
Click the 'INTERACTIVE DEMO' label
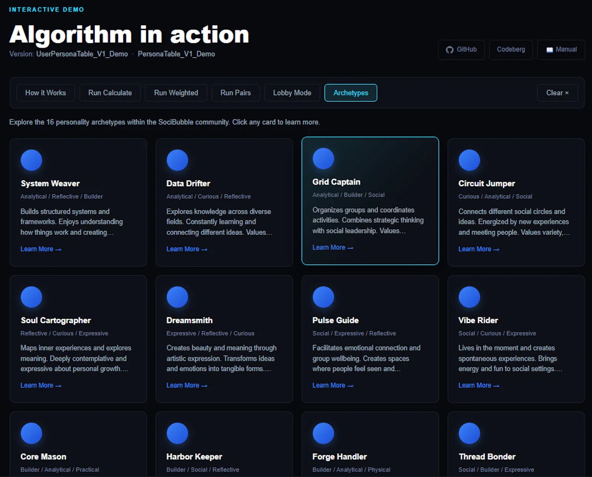point(47,10)
